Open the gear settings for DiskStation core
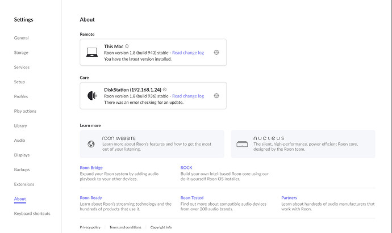This screenshot has width=392, height=233. 216,96
